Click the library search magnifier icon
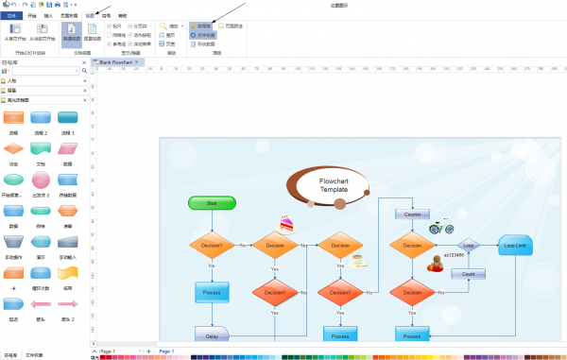 [x=84, y=71]
